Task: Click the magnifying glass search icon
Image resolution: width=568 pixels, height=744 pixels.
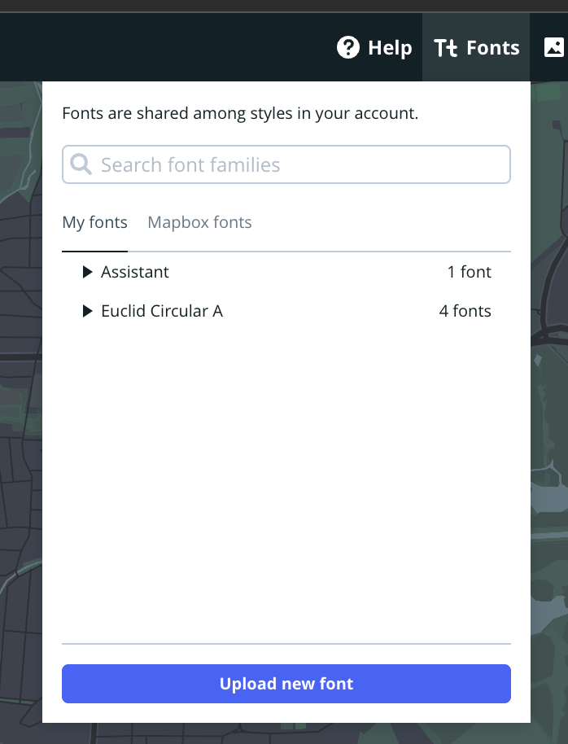Action: (x=81, y=164)
